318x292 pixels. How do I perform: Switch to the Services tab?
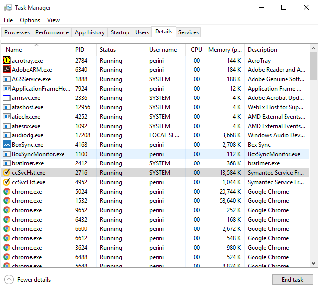[x=189, y=32]
